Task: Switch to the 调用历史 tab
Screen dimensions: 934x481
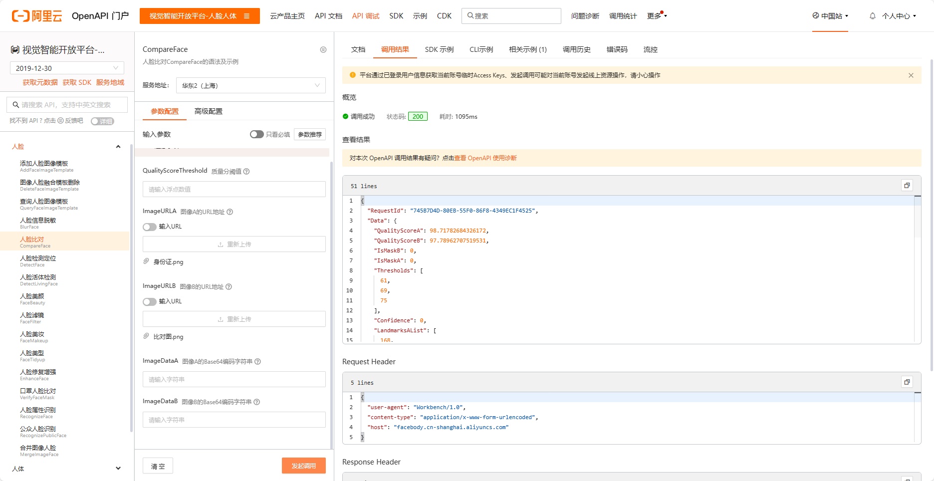Action: tap(576, 49)
